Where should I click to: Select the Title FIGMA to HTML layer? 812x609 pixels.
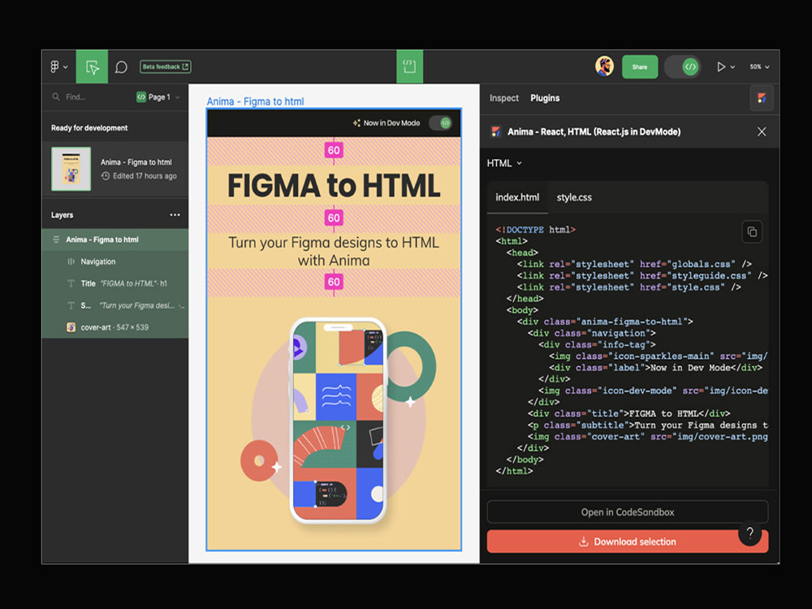click(x=115, y=283)
